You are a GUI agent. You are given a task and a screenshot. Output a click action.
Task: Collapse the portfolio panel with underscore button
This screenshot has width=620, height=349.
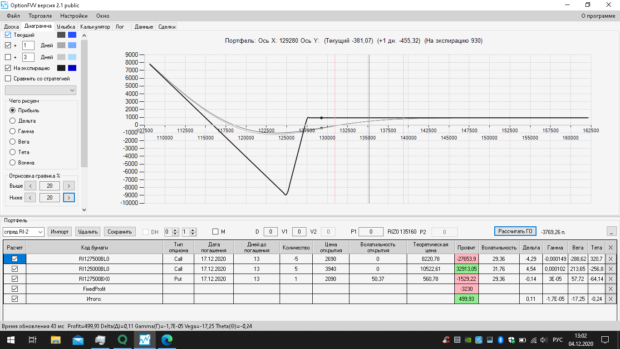click(611, 231)
